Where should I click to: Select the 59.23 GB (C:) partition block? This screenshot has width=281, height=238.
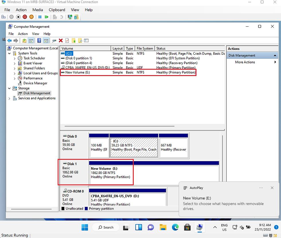click(x=134, y=146)
